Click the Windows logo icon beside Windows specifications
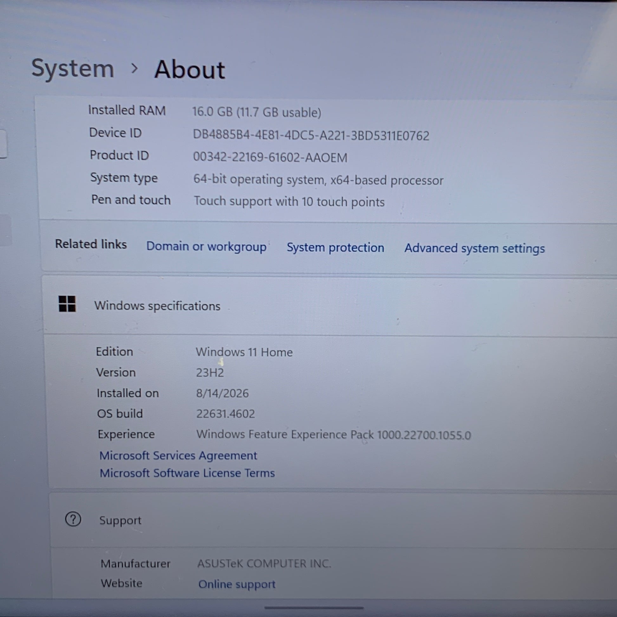The image size is (617, 617). [x=67, y=303]
